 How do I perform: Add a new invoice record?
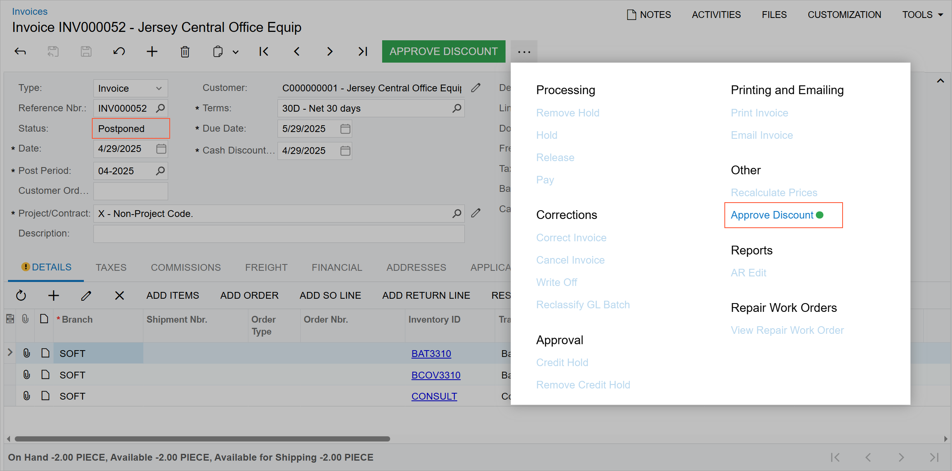pos(152,52)
